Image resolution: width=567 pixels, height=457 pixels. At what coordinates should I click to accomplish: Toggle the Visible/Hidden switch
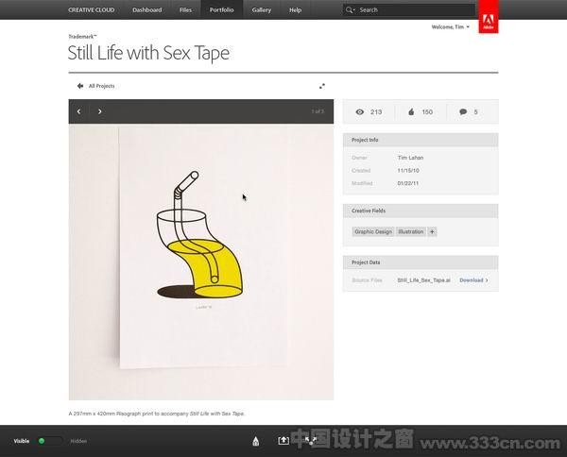click(x=50, y=441)
